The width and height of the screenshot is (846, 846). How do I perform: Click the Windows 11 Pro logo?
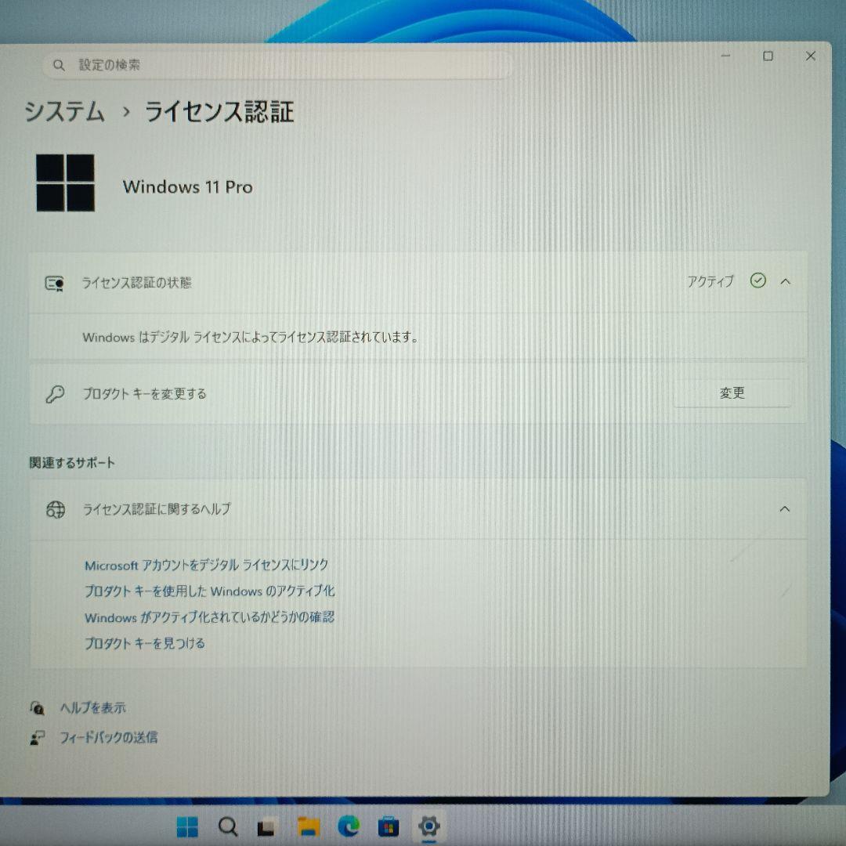pos(65,183)
